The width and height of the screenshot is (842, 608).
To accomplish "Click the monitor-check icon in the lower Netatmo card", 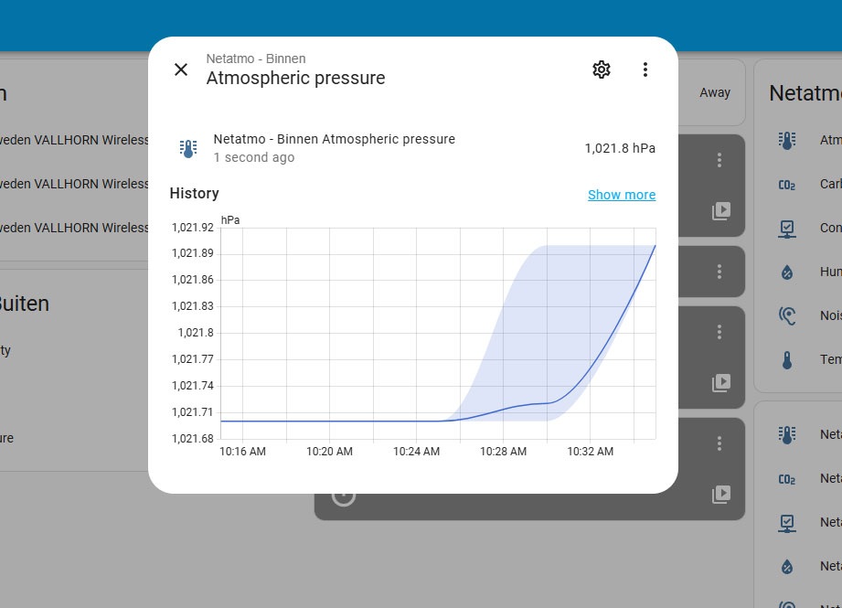I will (x=787, y=523).
